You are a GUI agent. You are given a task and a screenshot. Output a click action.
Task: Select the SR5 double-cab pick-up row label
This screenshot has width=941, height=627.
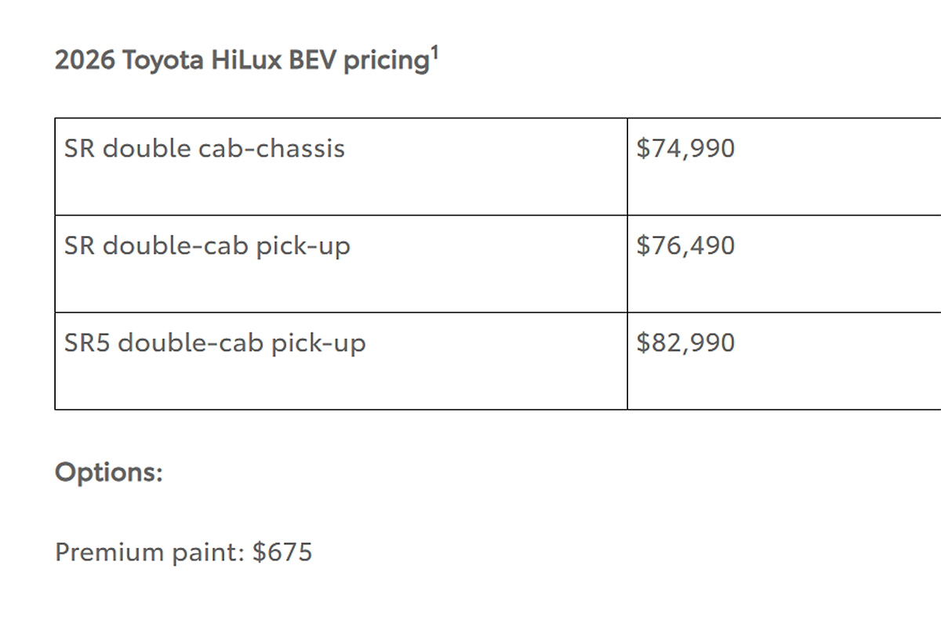215,343
